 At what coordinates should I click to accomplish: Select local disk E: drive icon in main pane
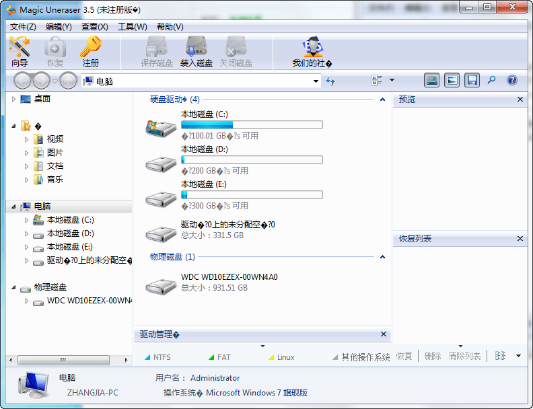161,199
